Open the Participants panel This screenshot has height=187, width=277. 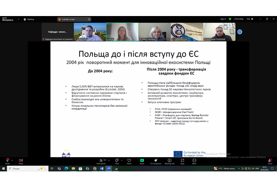[x=101, y=160]
